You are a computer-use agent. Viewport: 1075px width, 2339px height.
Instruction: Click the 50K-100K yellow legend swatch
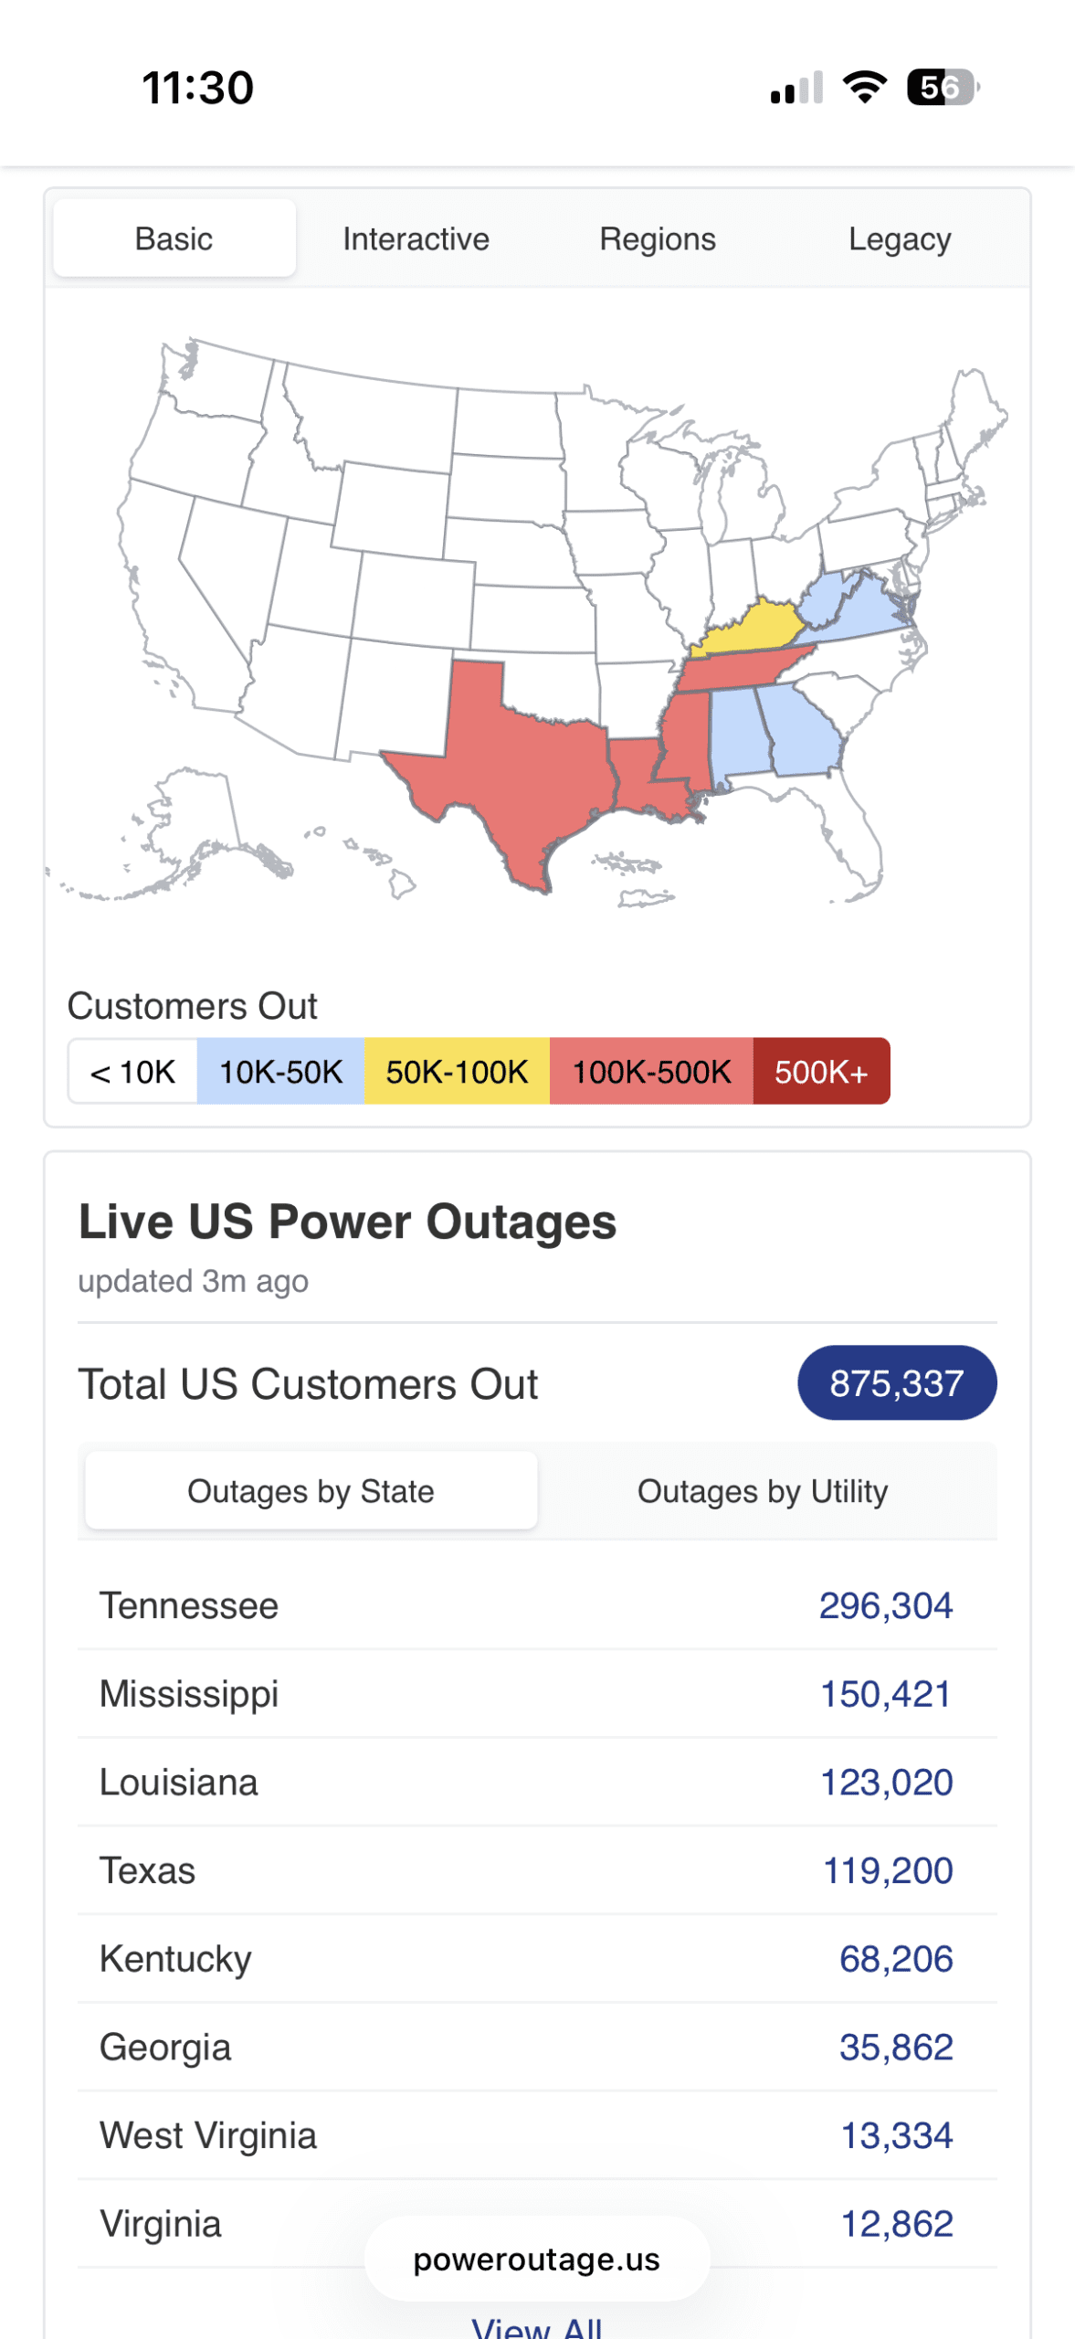point(457,1072)
